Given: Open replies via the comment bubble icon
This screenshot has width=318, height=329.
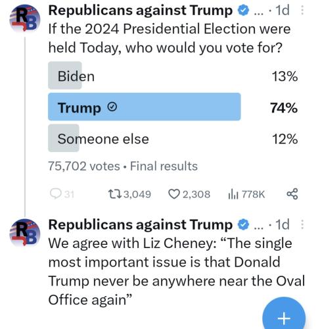Looking at the screenshot, I should 56,194.
